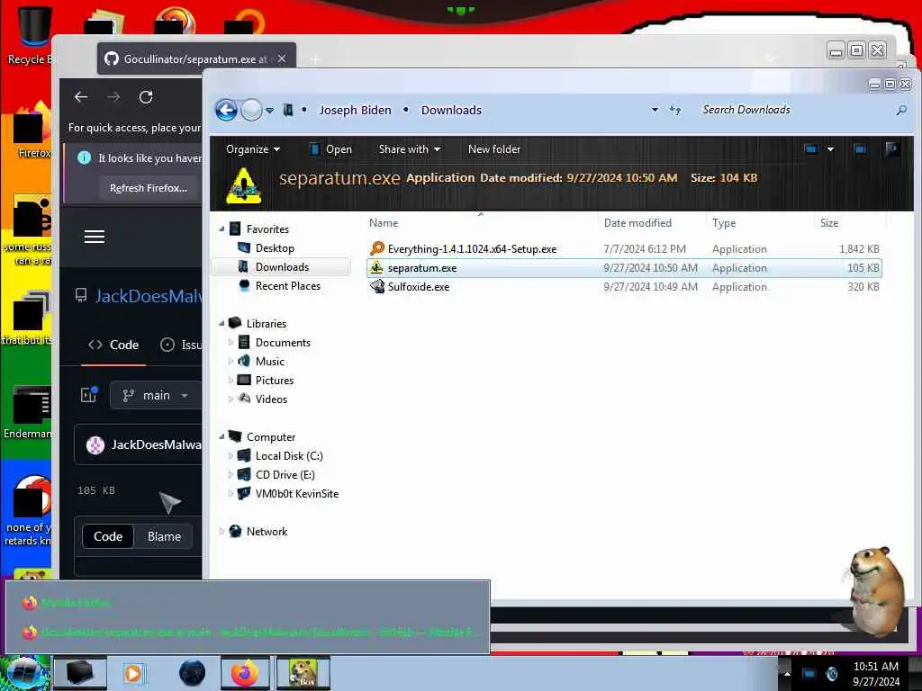This screenshot has height=691, width=922.
Task: Click the refresh icon next to address bar
Action: [x=675, y=110]
